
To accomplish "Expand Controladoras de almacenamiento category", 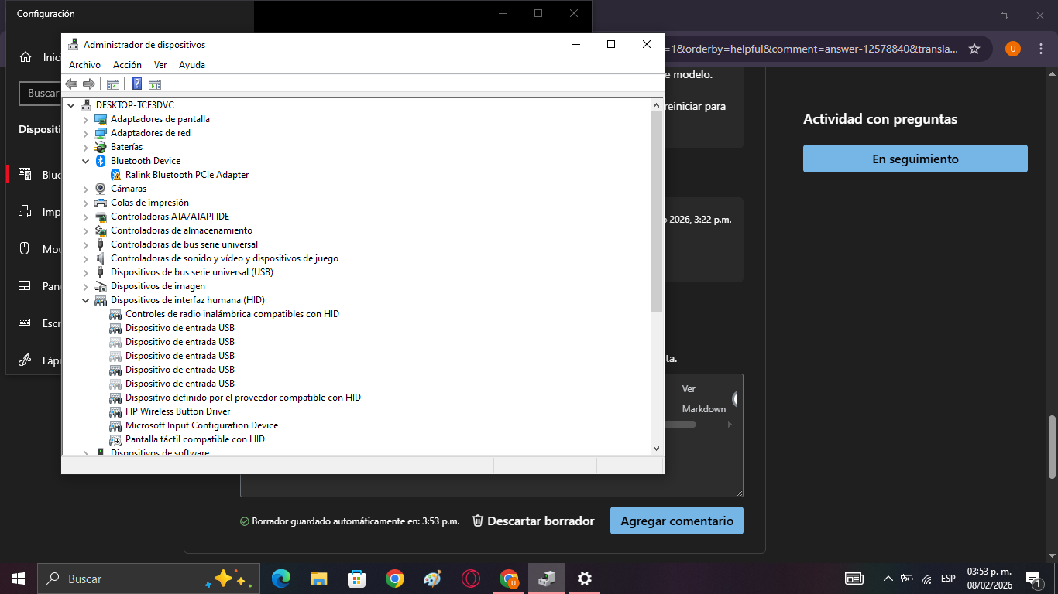I will click(x=86, y=230).
